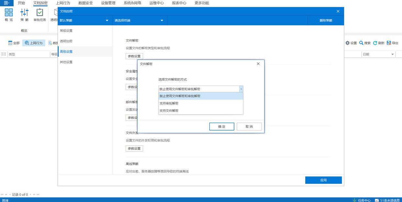Click the 搜索 magnifier icon
This screenshot has width=402, height=202.
pyautogui.click(x=362, y=43)
